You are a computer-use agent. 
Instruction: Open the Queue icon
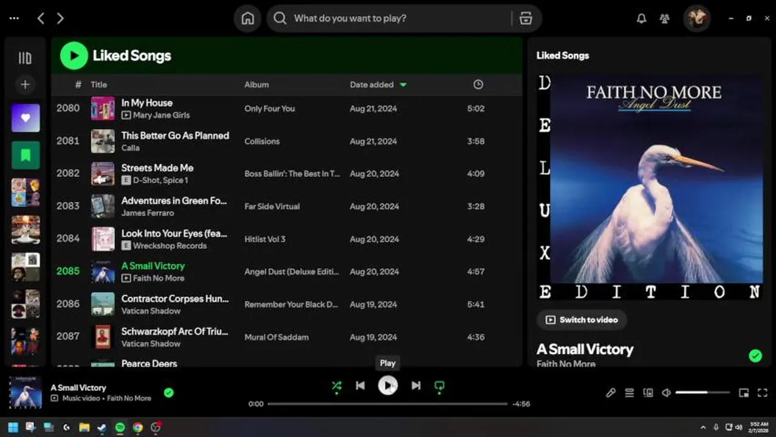pyautogui.click(x=630, y=393)
